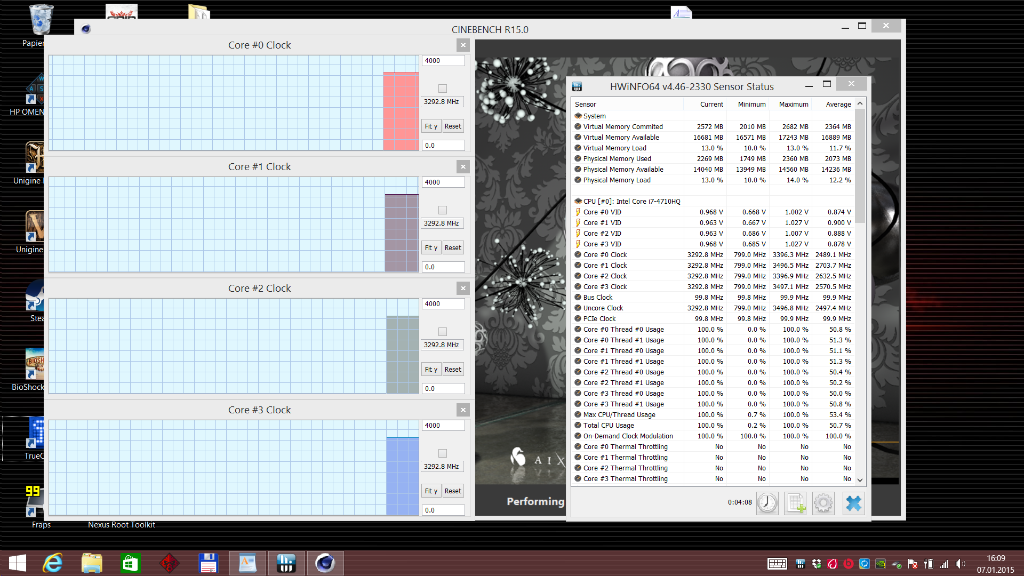Click Reset in Core #1 Clock panel

pos(453,248)
